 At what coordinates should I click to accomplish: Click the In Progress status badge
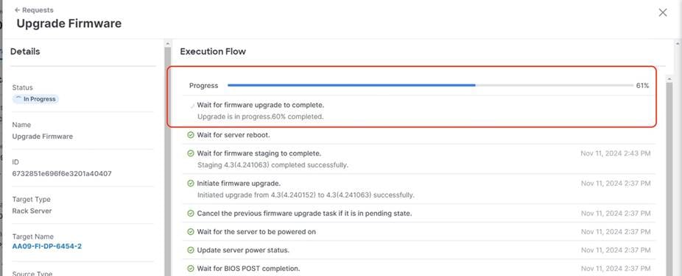36,99
